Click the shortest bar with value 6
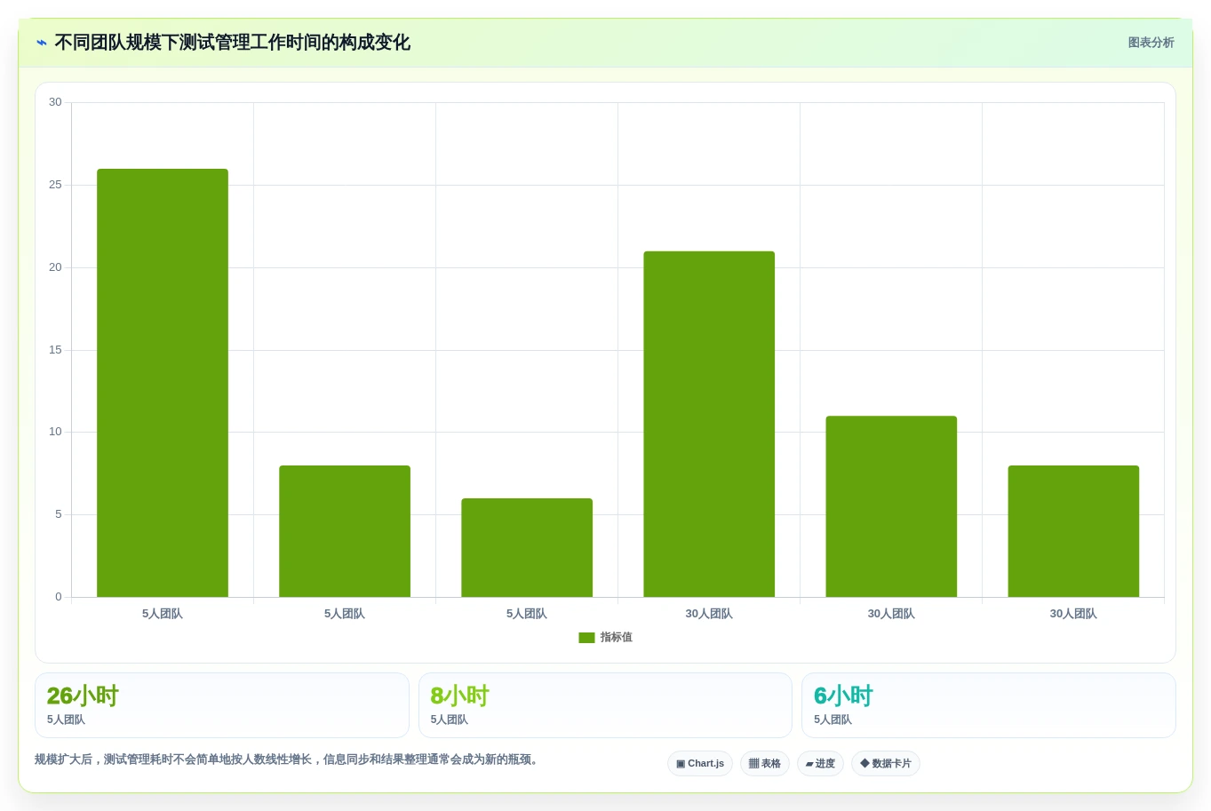The width and height of the screenshot is (1211, 811). [527, 547]
